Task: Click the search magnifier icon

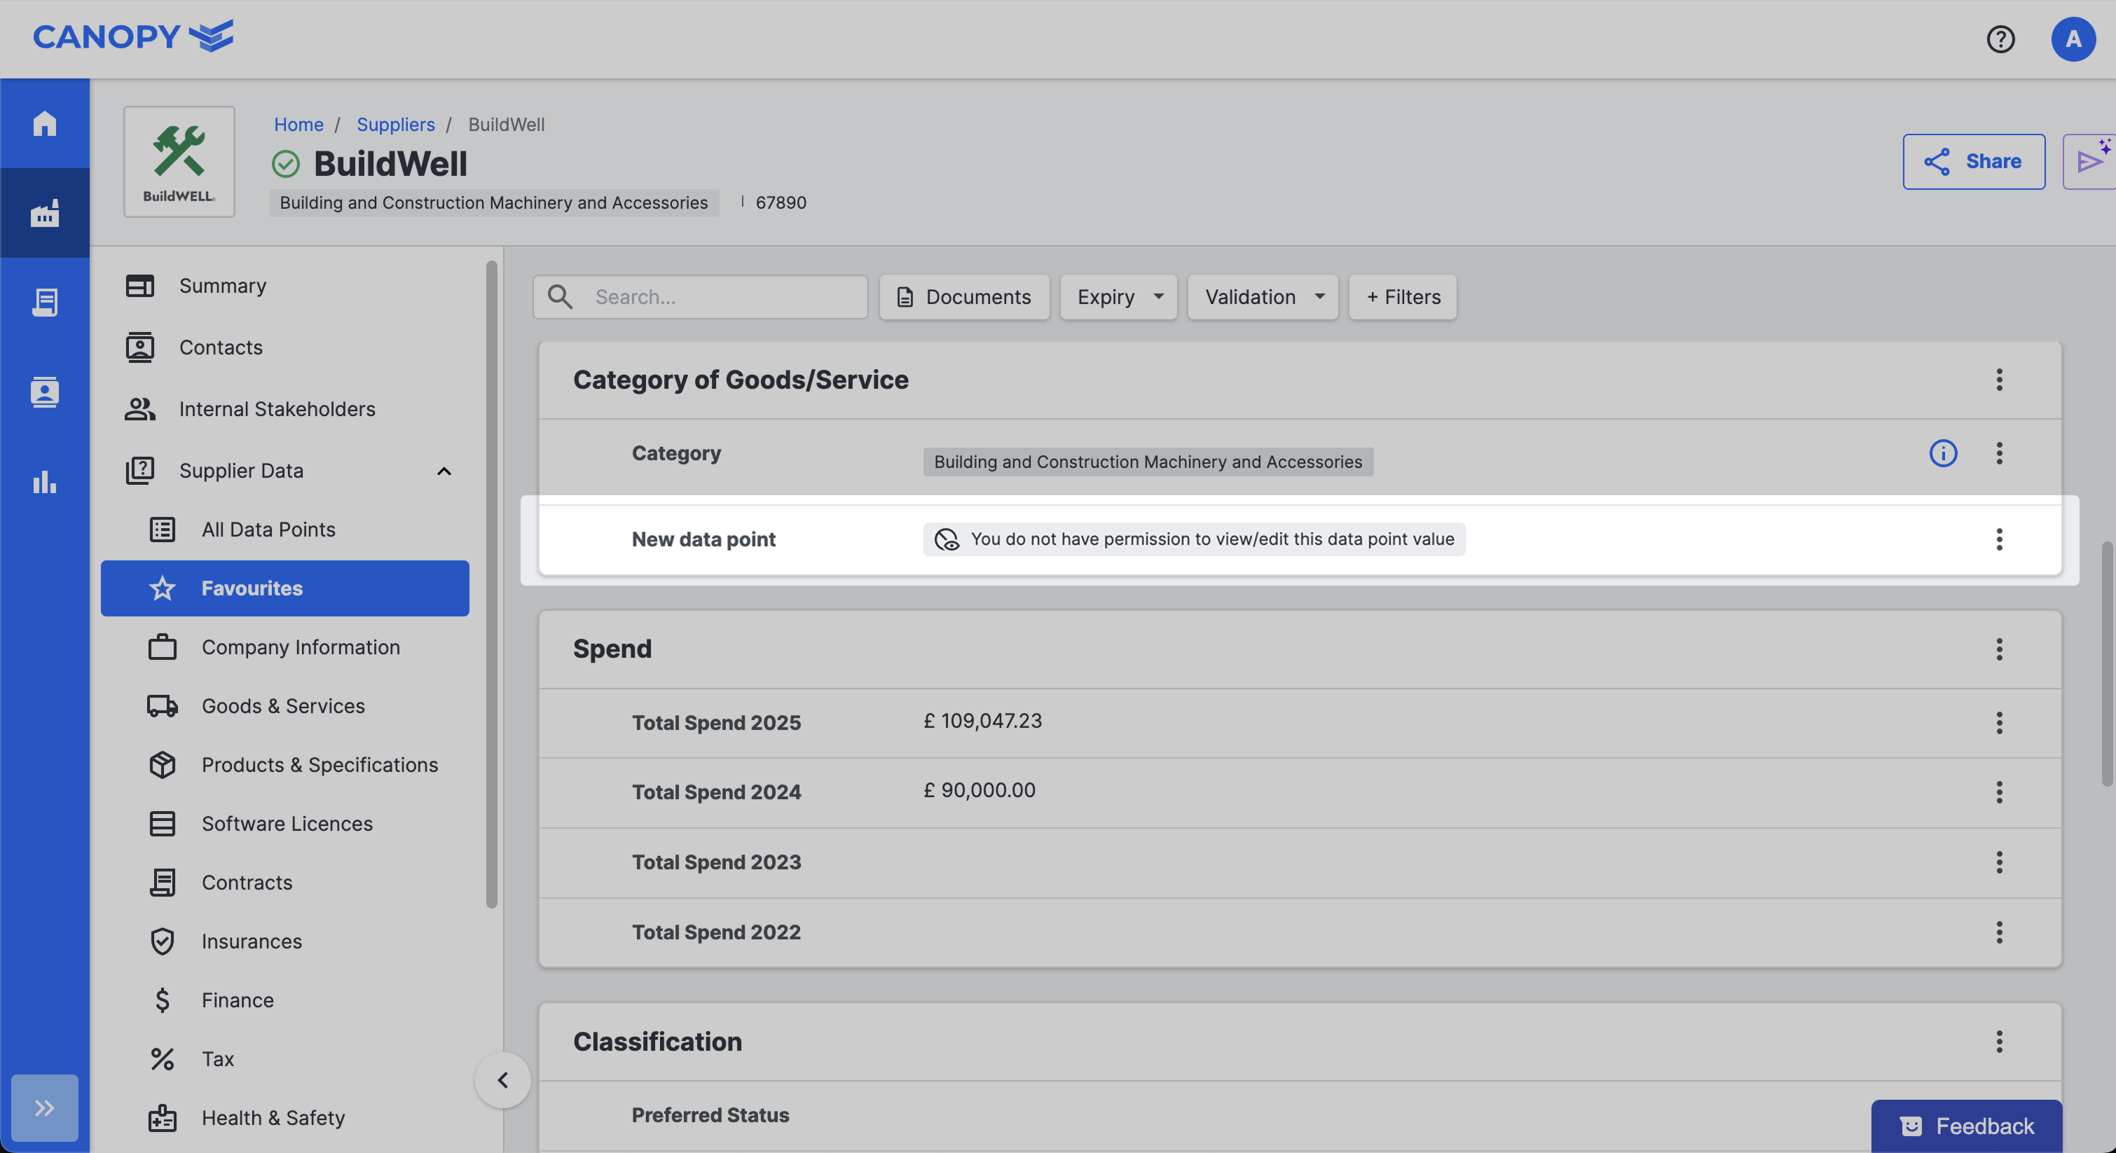Action: pyautogui.click(x=561, y=296)
